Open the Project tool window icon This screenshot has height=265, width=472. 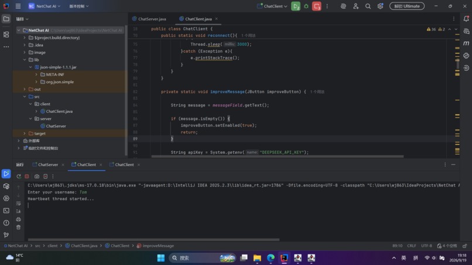click(x=6, y=19)
